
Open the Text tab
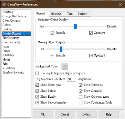click(x=70, y=14)
